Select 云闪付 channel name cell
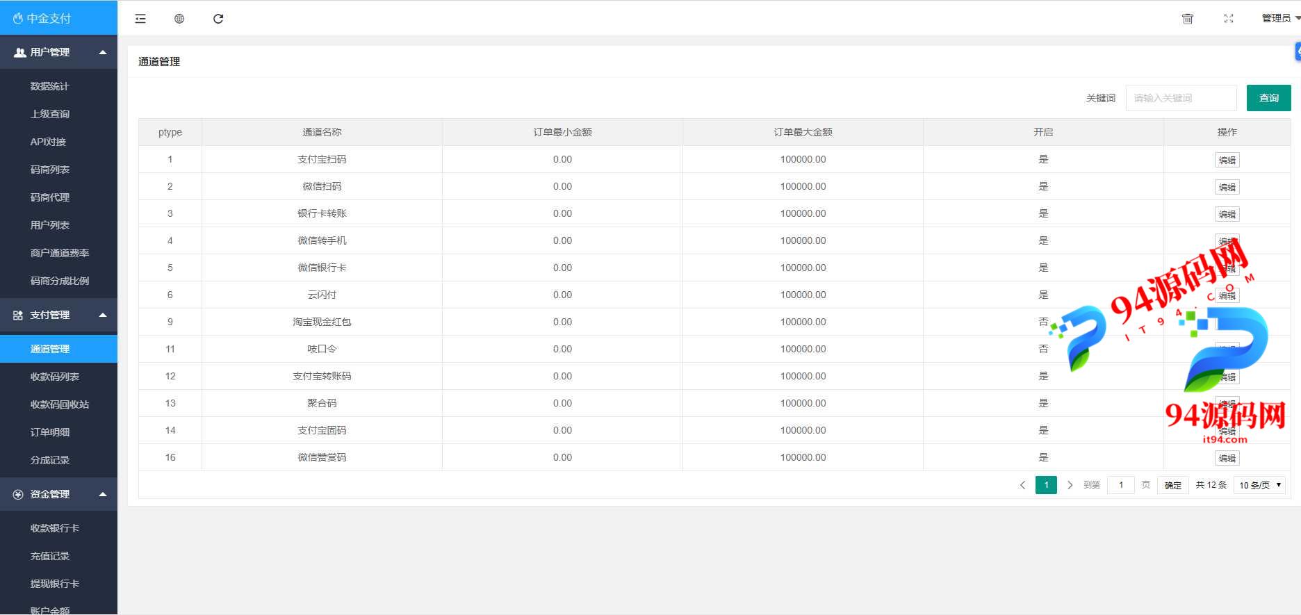This screenshot has width=1301, height=615. tap(322, 295)
